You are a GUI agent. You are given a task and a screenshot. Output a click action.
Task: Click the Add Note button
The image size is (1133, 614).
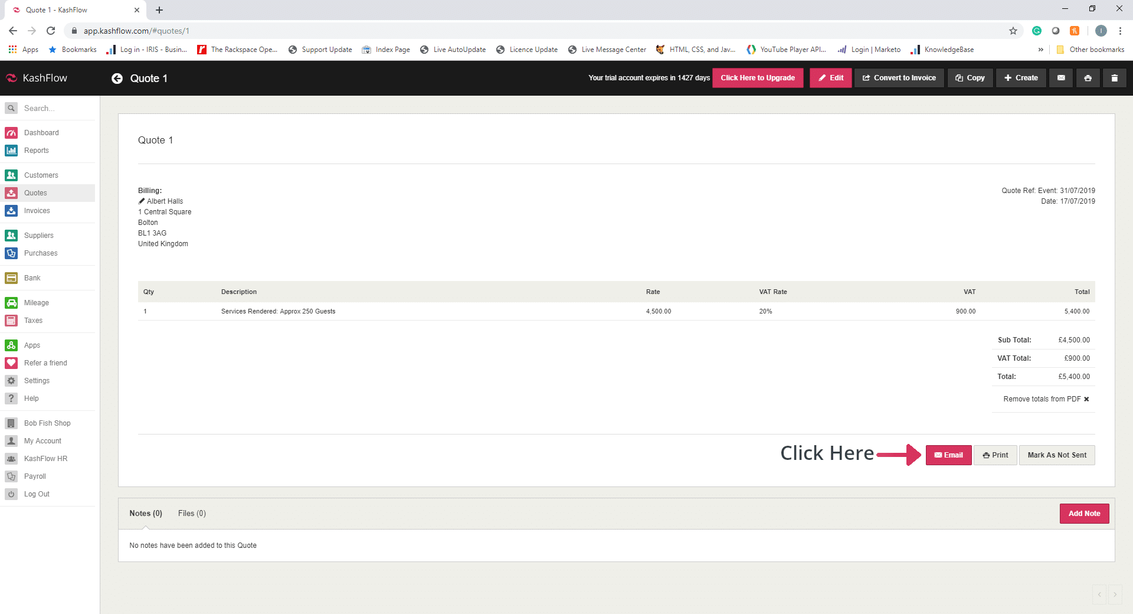point(1084,514)
